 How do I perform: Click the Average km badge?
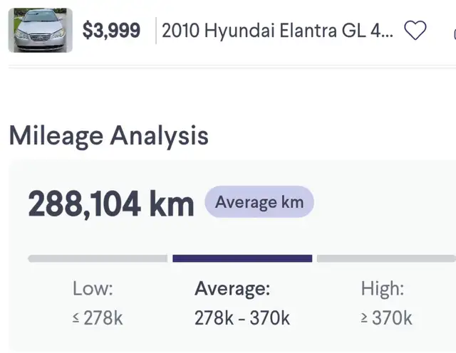[x=259, y=202]
